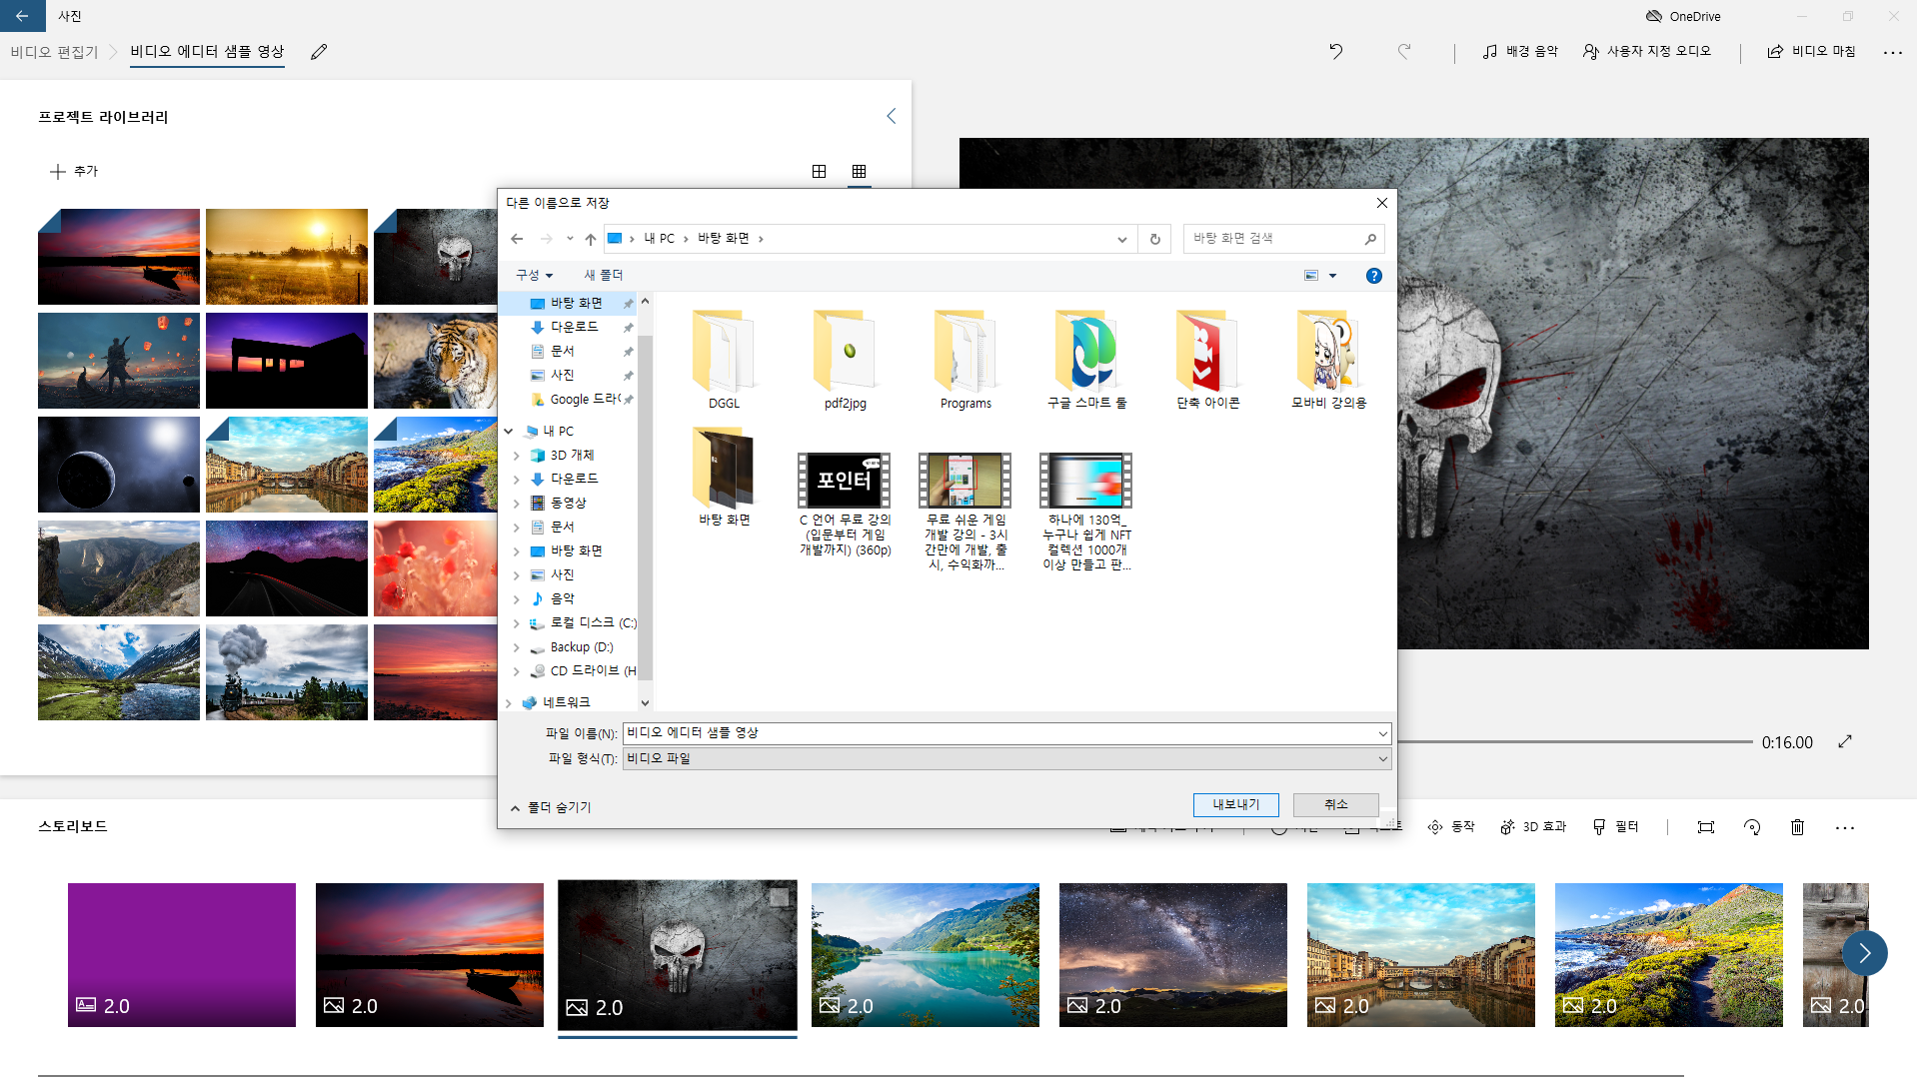Undo the last edit
The image size is (1917, 1079).
click(x=1335, y=51)
